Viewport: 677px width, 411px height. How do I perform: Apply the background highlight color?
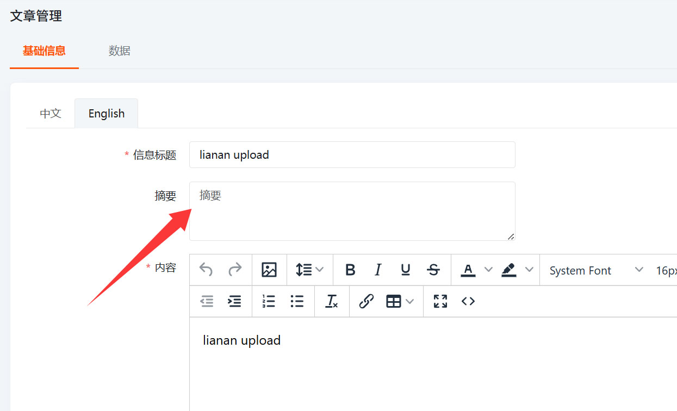[x=509, y=270]
